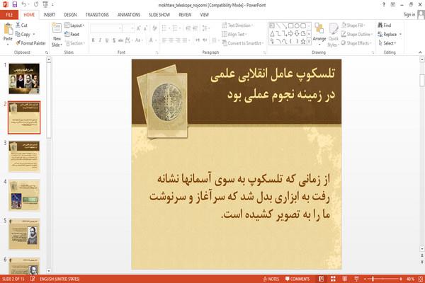Screen dimensions: 425x283
Task: Click the Save icon in quick access toolbar
Action: [x=15, y=4]
